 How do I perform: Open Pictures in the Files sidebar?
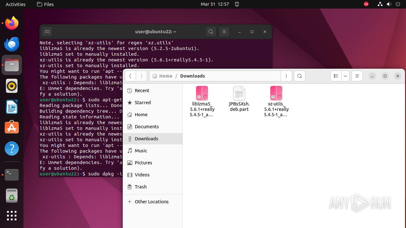pos(153,163)
